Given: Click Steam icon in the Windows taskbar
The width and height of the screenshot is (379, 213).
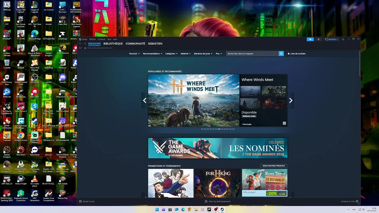Looking at the screenshot, I should coord(222,209).
